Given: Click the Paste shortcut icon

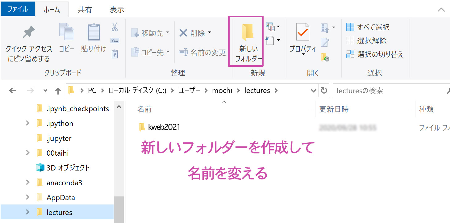Looking at the screenshot, I should pos(115,54).
